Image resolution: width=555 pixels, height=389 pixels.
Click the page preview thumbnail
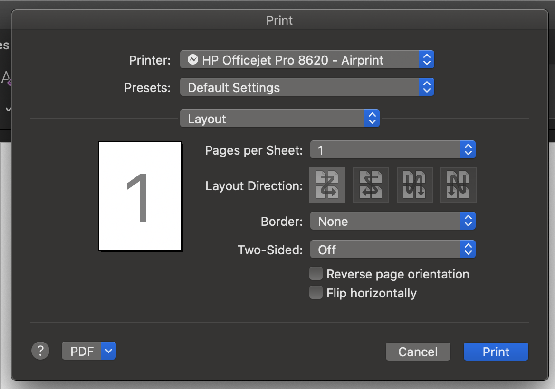pyautogui.click(x=140, y=196)
